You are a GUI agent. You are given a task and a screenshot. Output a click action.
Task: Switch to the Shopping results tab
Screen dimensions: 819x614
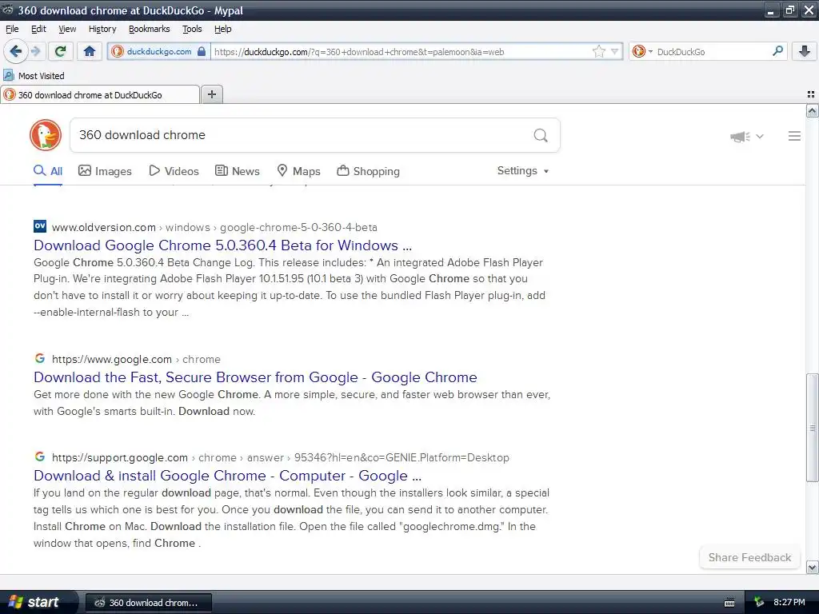[x=368, y=171]
